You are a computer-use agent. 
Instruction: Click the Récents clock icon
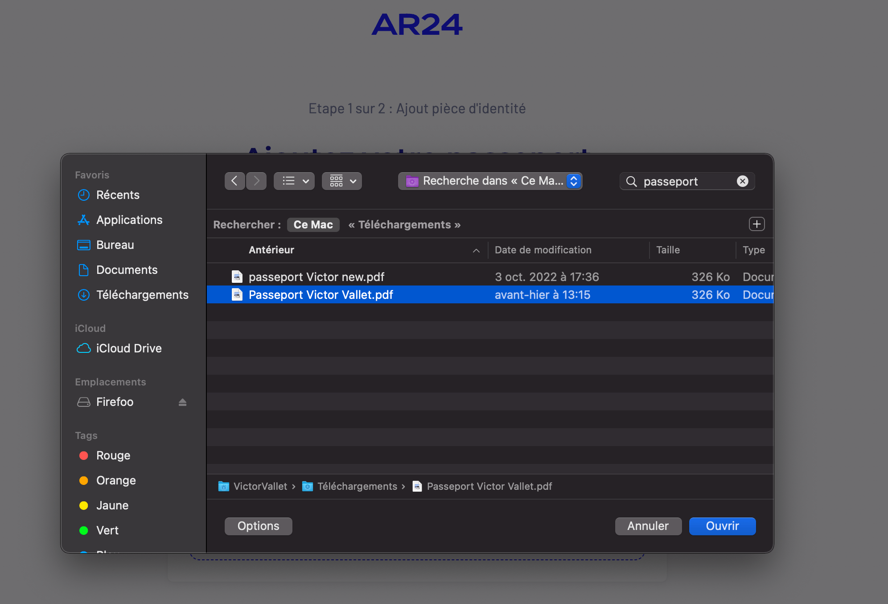84,195
